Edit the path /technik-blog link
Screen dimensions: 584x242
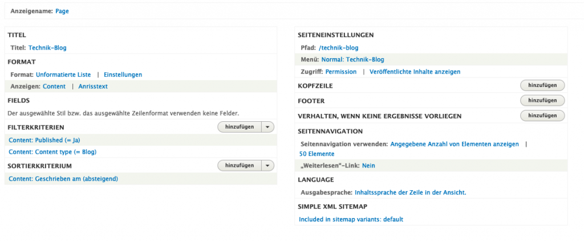pos(338,48)
